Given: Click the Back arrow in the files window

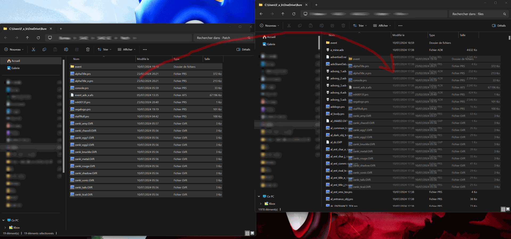Looking at the screenshot, I should pos(261,14).
